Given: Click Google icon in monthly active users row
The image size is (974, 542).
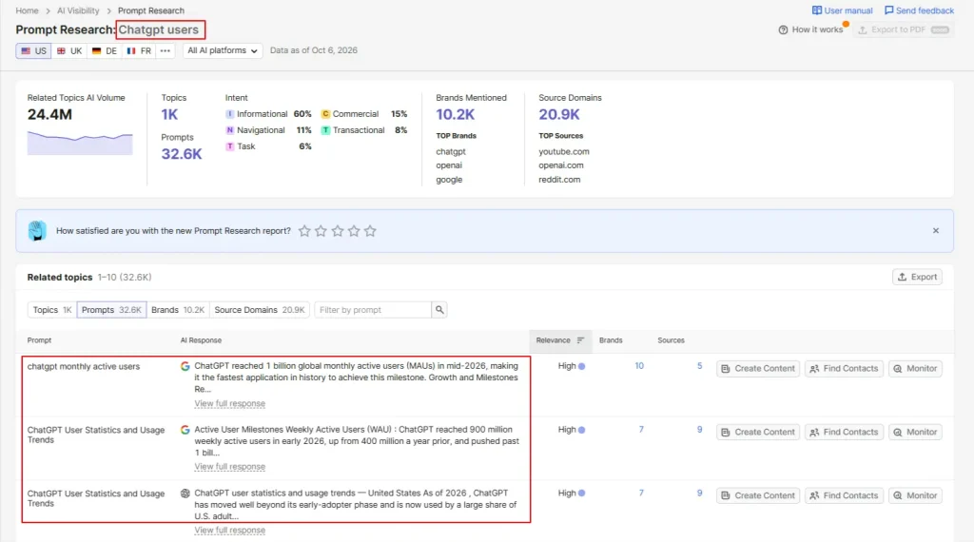Looking at the screenshot, I should click(x=185, y=366).
